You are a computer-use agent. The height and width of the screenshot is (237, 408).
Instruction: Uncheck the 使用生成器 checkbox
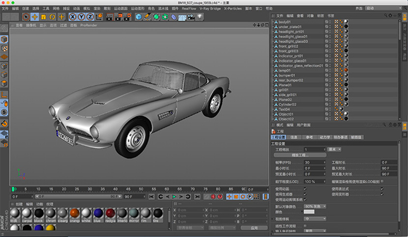point(305,194)
